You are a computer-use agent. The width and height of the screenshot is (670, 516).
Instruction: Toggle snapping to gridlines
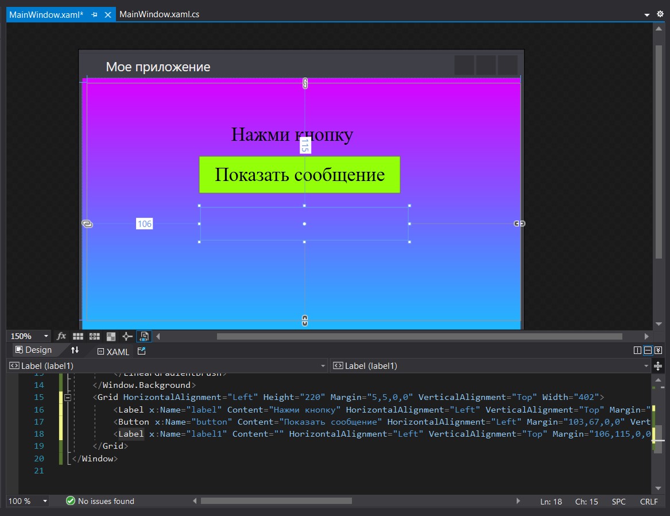point(95,336)
